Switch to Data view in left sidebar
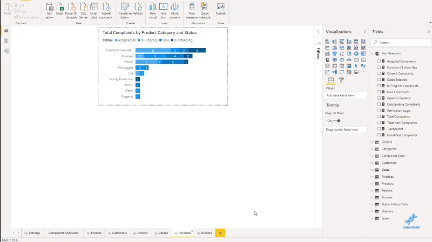This screenshot has width=432, height=242. pyautogui.click(x=6, y=41)
